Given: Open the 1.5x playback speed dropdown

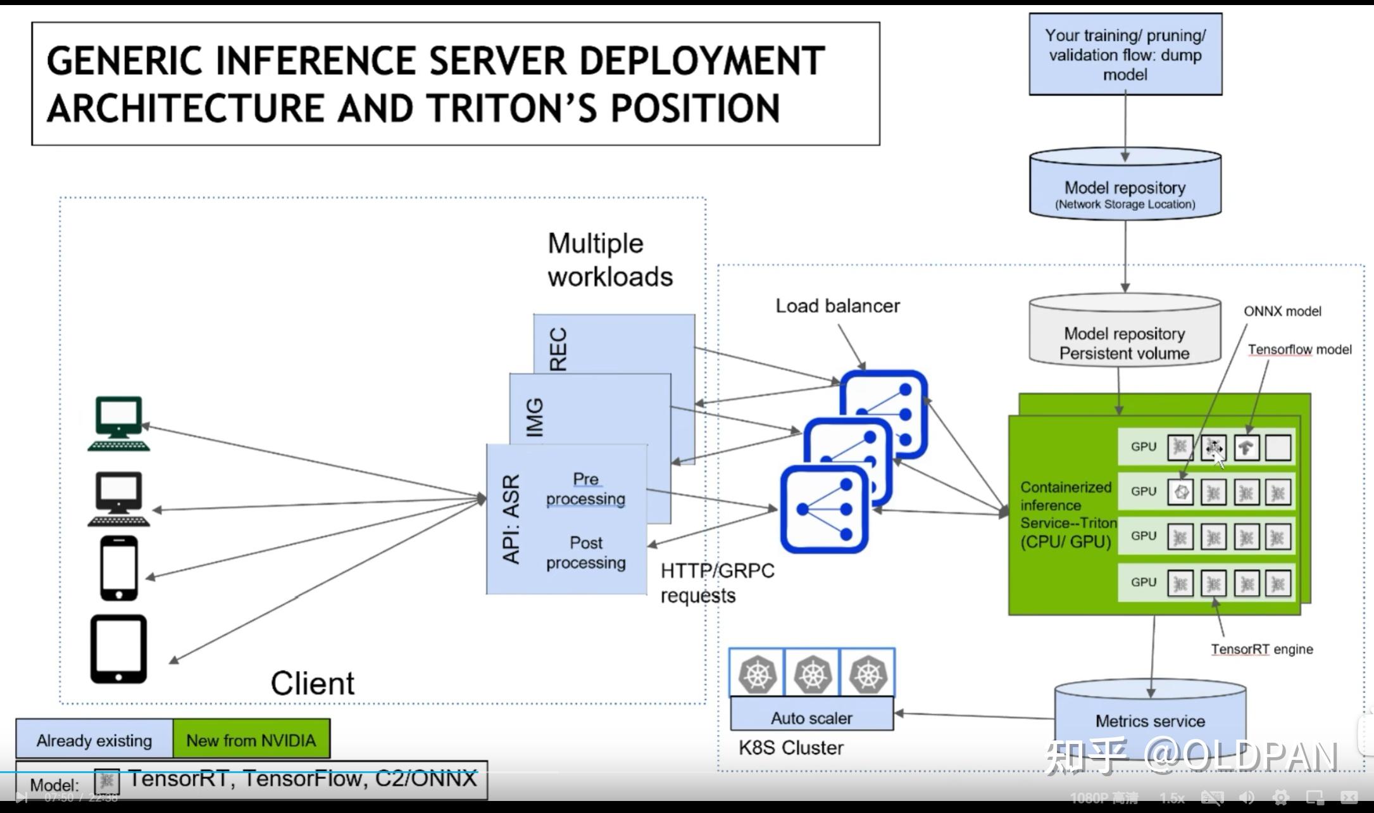Looking at the screenshot, I should (x=1173, y=797).
